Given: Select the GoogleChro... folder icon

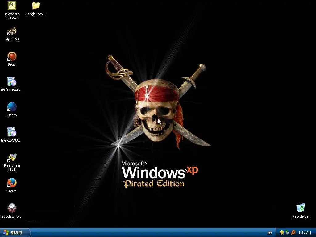Looking at the screenshot, I should pos(36,6).
